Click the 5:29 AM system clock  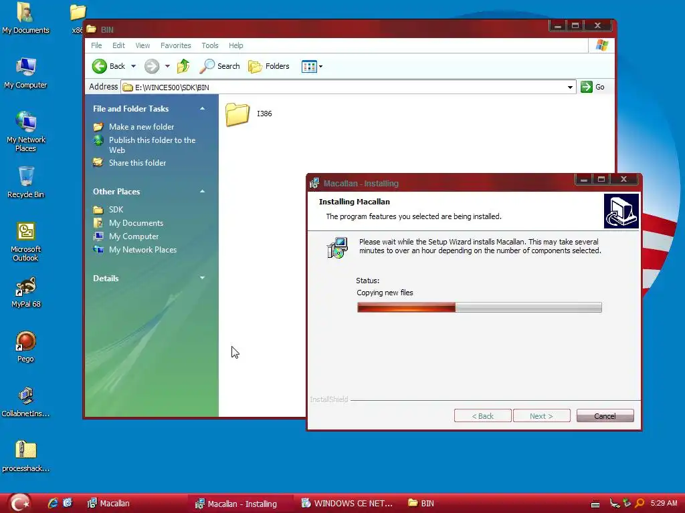click(664, 503)
